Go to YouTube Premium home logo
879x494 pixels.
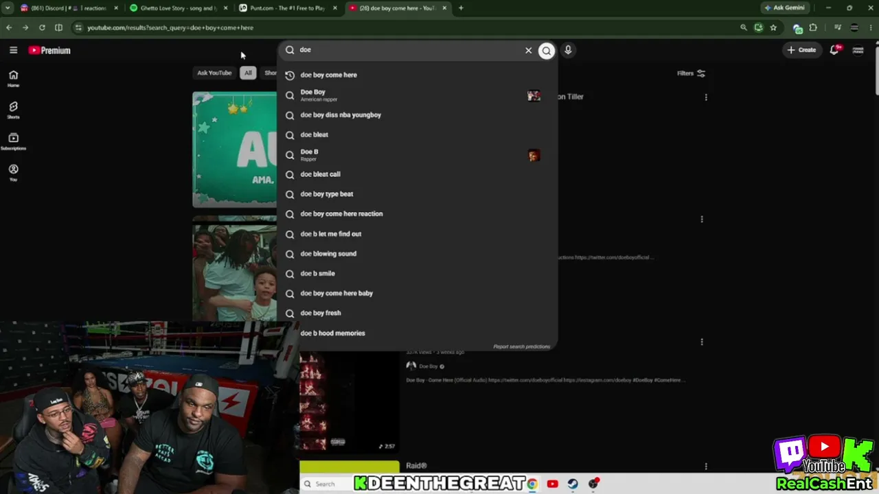coord(49,50)
